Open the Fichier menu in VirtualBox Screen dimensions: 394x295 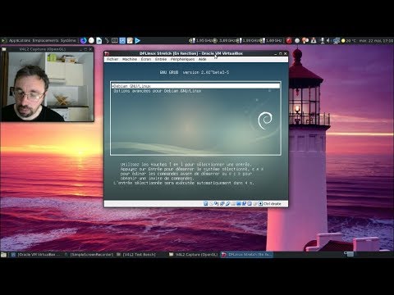pos(112,59)
